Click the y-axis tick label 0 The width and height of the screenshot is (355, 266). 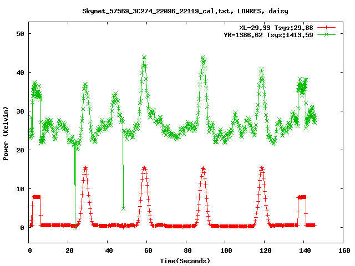(x=22, y=228)
